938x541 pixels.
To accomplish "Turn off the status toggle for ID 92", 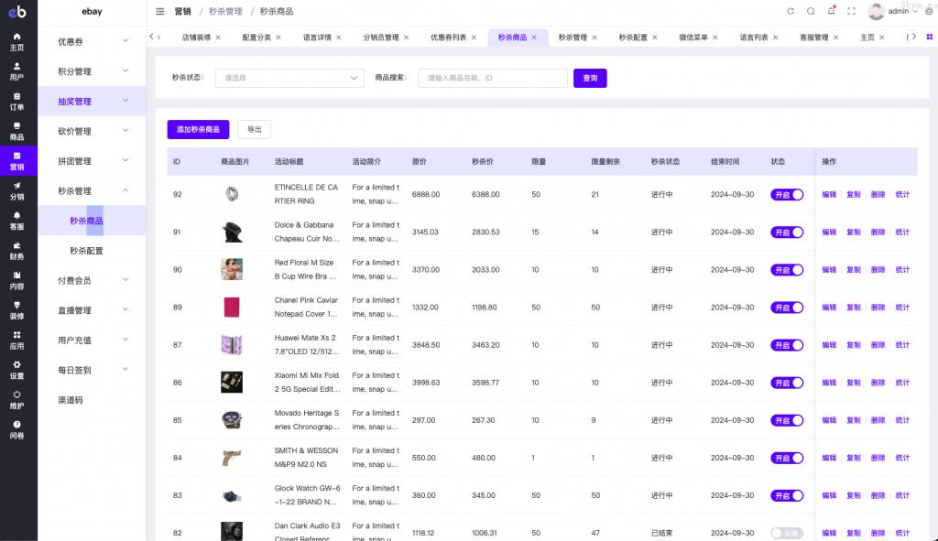I will click(787, 194).
